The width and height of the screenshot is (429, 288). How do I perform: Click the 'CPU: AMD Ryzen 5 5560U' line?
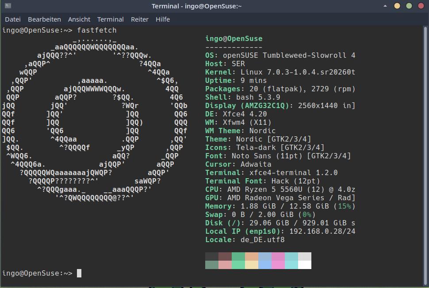click(x=280, y=190)
